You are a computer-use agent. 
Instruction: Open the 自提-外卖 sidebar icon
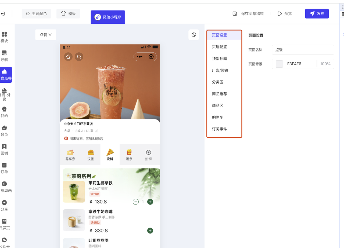(4, 90)
